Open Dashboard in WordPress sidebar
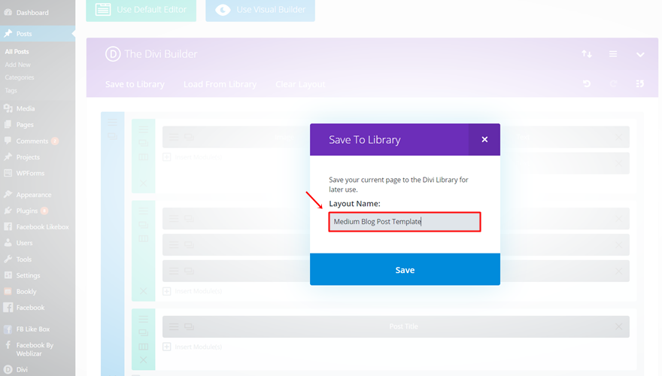Screen dimensions: 662x376 click(32, 13)
